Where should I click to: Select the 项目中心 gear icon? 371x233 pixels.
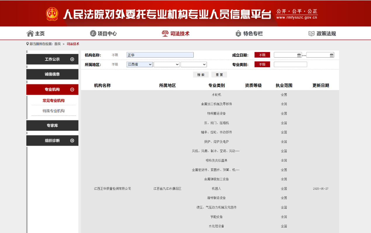93,33
